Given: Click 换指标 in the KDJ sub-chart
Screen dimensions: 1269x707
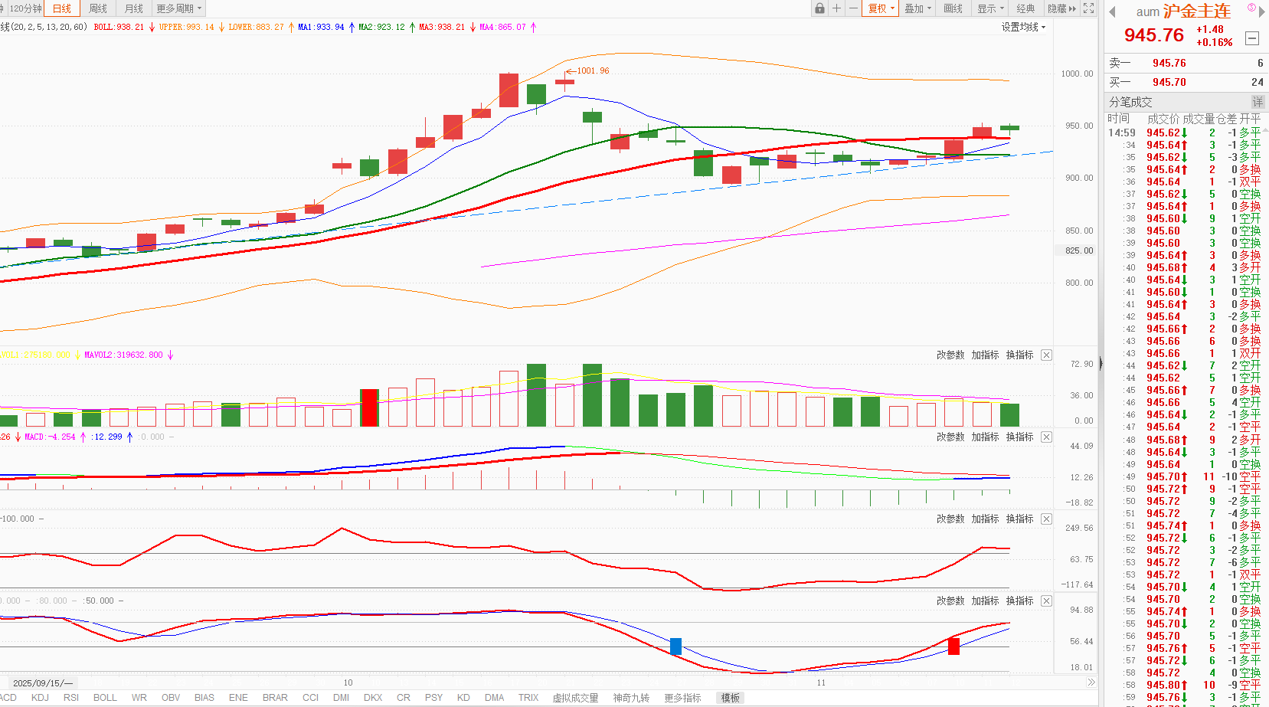Looking at the screenshot, I should click(1020, 601).
